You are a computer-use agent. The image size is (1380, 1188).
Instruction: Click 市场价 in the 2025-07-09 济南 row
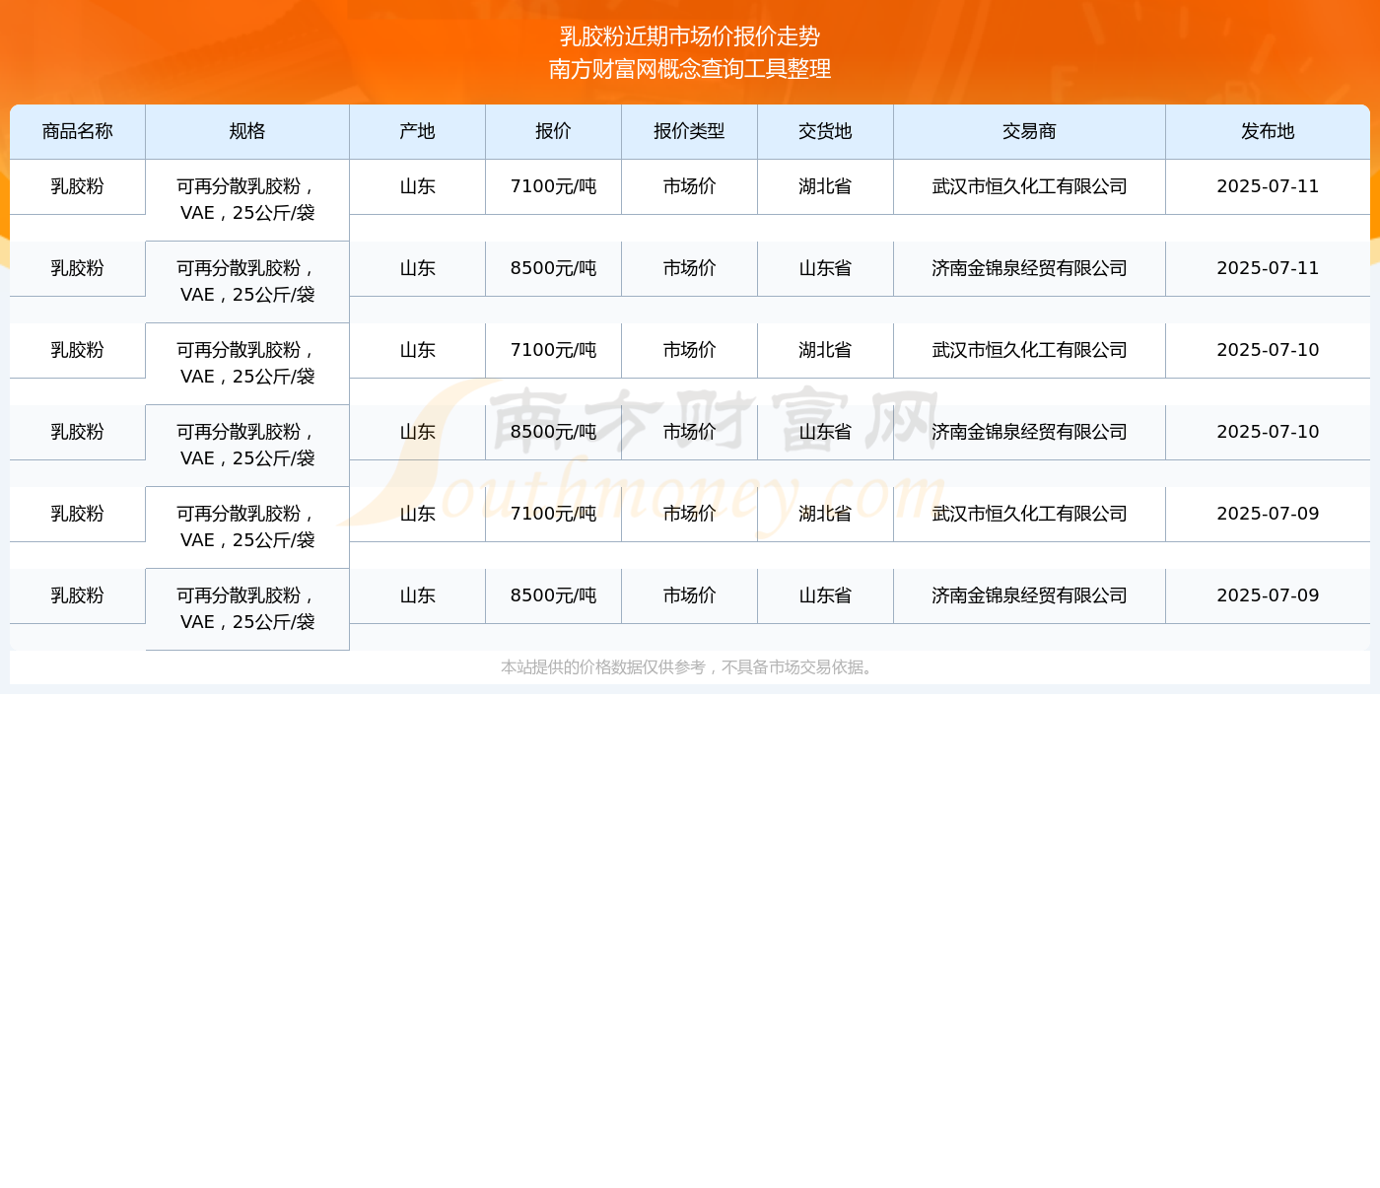[x=690, y=595]
